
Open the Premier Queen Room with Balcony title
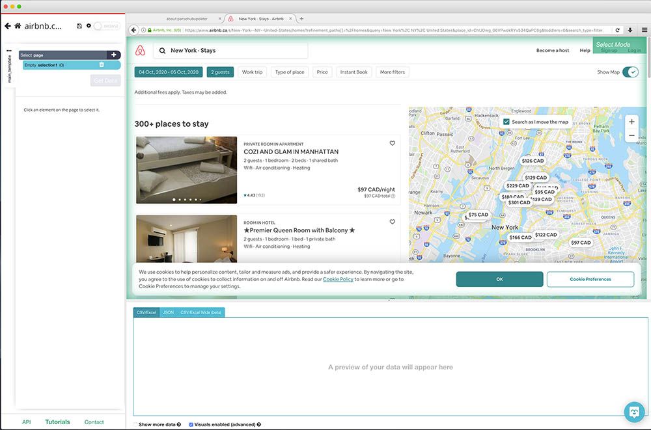click(299, 230)
